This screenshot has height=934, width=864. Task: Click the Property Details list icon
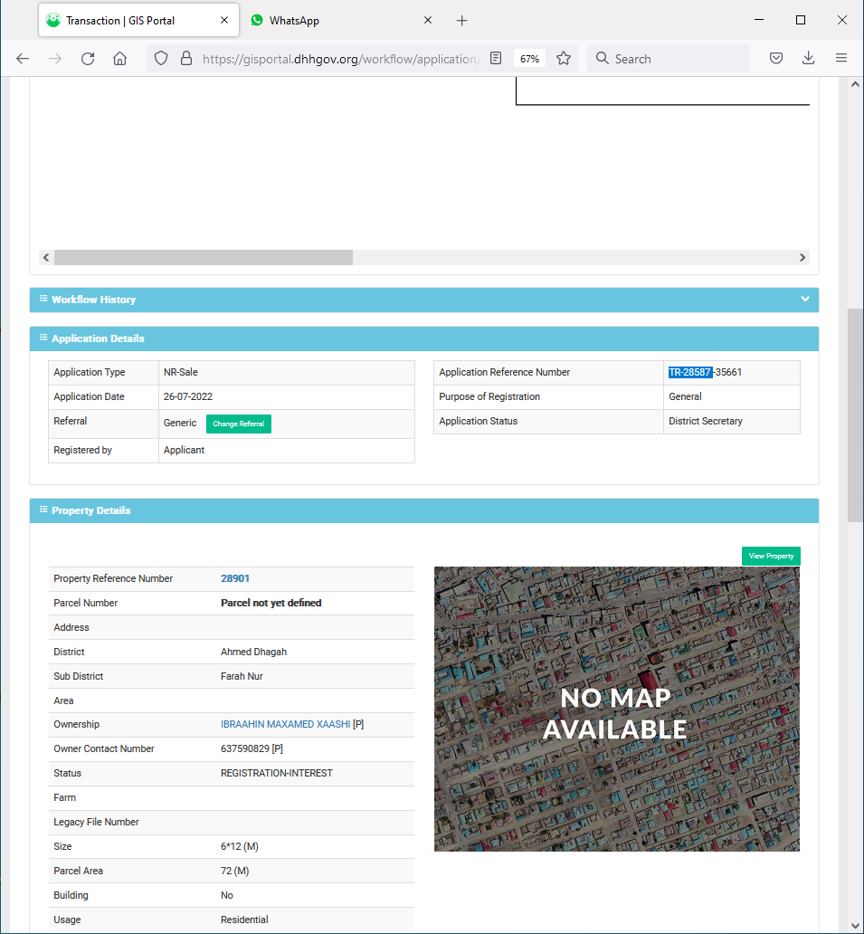coord(43,510)
